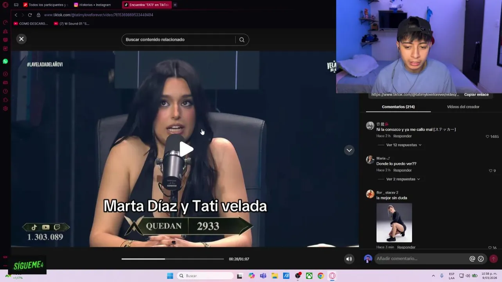Switch to 'Videos del creador' tab

pos(463,107)
